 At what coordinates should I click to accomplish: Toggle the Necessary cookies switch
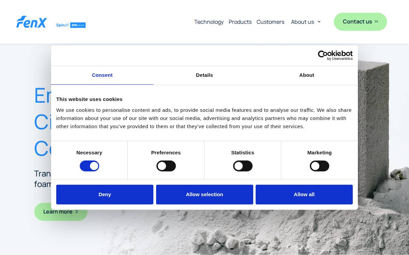tap(89, 166)
